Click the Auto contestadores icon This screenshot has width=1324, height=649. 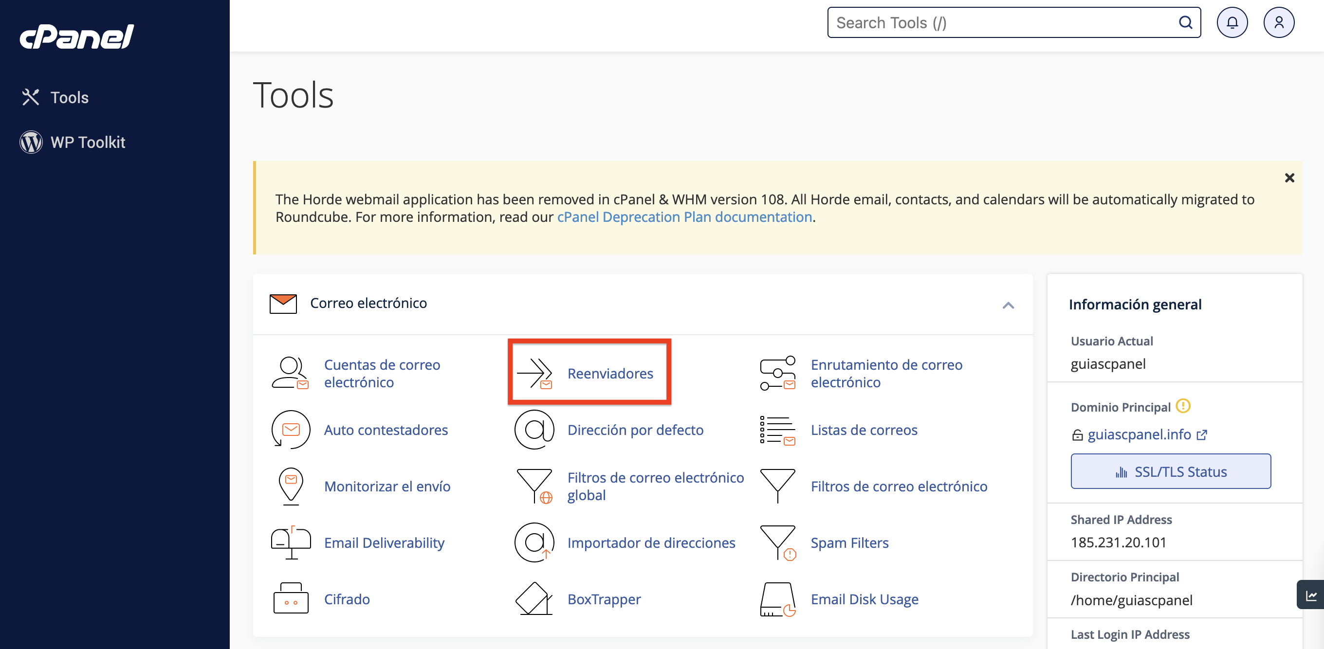pyautogui.click(x=291, y=430)
